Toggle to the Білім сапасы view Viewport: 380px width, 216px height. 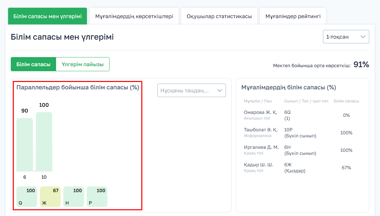coord(33,64)
